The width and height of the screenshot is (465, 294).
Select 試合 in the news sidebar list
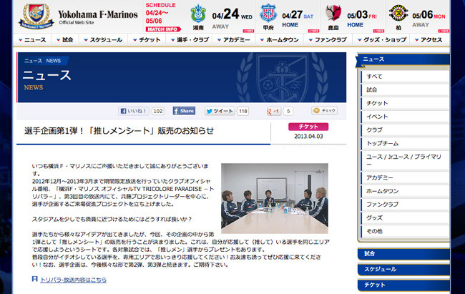click(x=405, y=90)
